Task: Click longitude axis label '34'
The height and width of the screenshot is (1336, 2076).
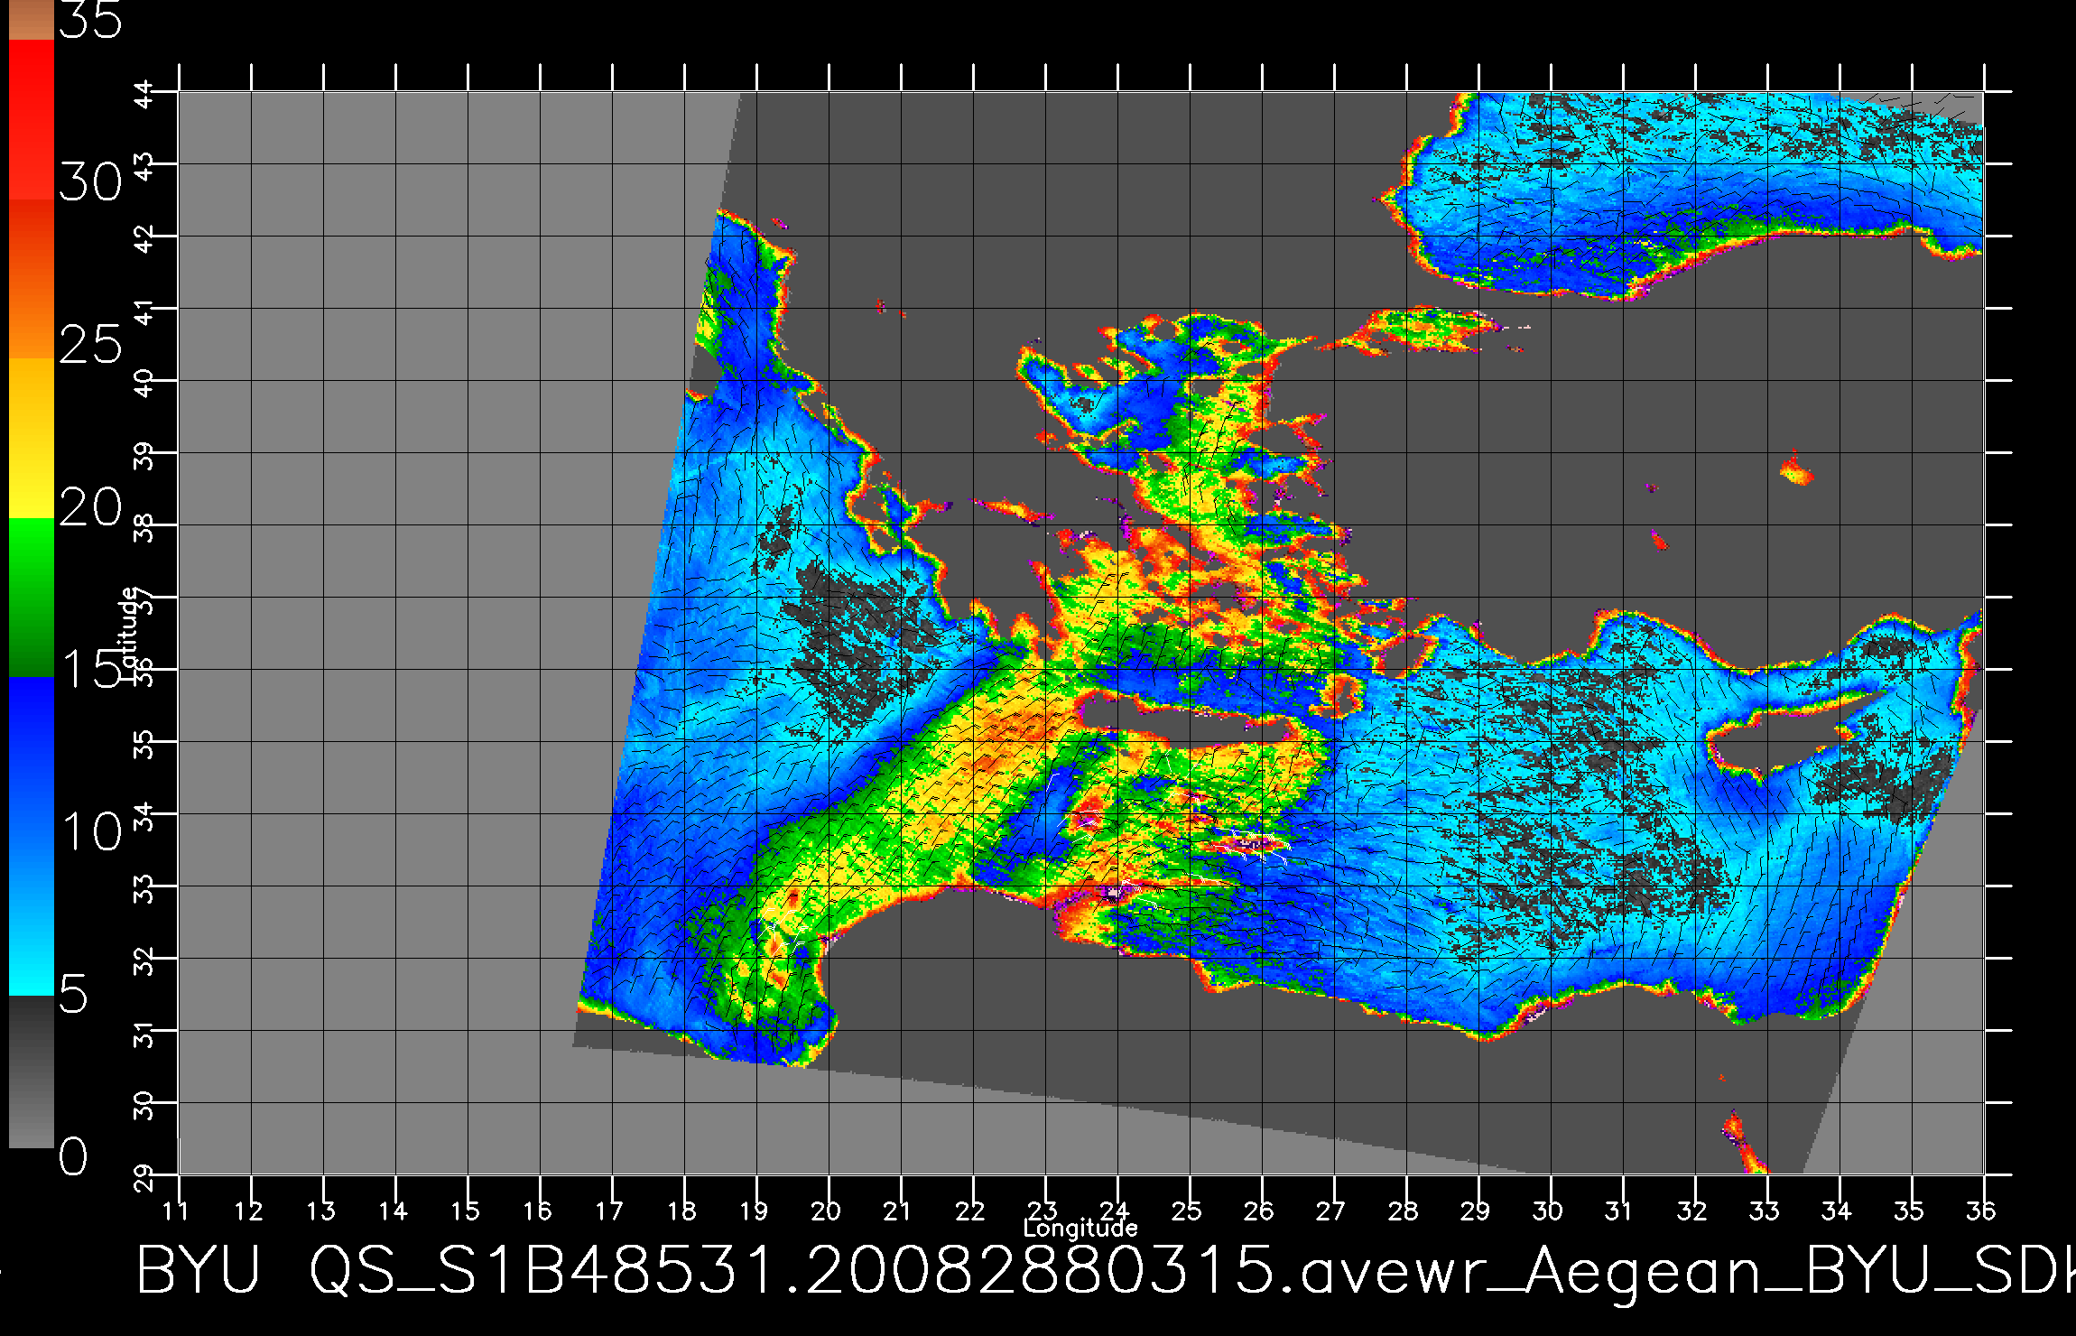Action: pyautogui.click(x=1837, y=1211)
